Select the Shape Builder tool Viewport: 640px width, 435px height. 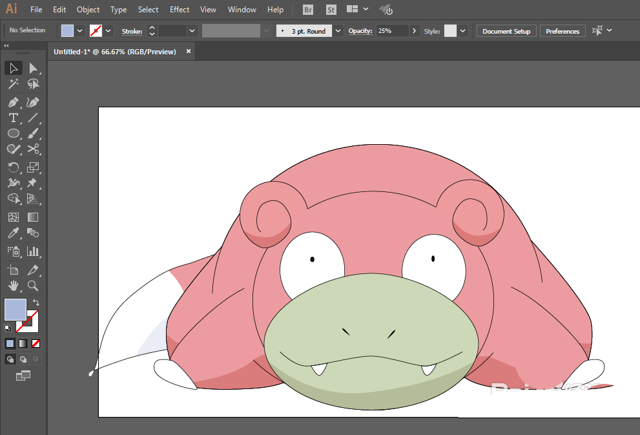coord(14,198)
